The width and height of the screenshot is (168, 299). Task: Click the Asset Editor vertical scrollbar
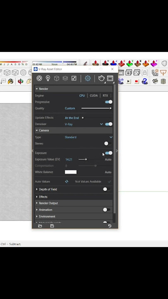pyautogui.click(x=114, y=149)
